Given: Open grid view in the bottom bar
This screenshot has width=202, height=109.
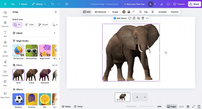Looking at the screenshot, I should [x=188, y=106].
